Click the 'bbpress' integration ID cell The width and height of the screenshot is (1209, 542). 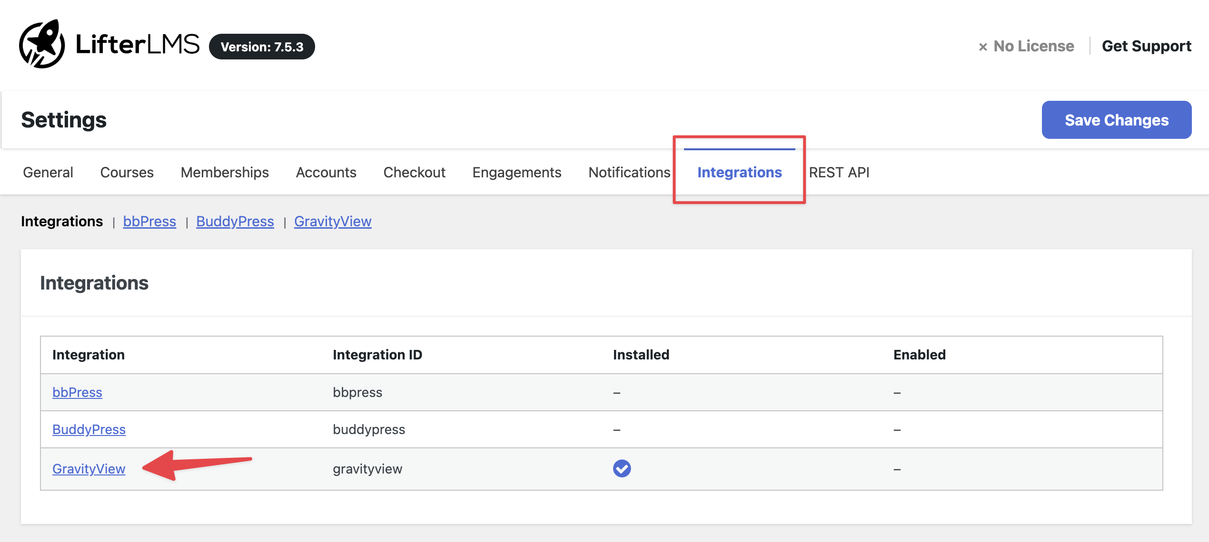(357, 392)
